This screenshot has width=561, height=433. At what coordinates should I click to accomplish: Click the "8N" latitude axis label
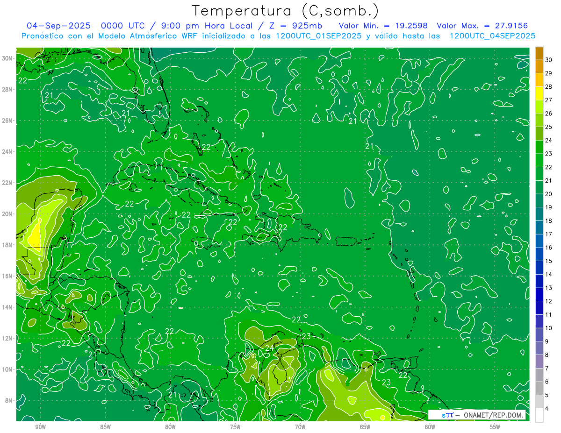[x=8, y=400]
